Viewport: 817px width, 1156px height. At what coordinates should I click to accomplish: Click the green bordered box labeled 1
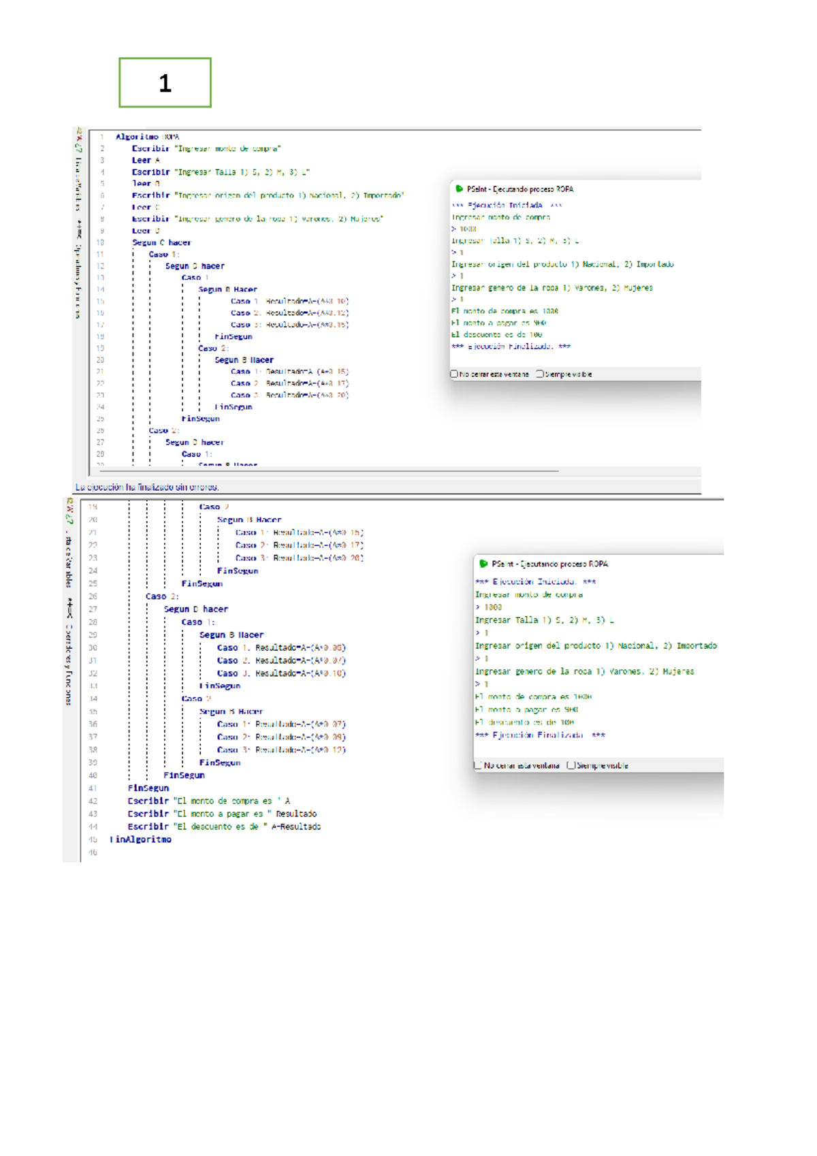coord(165,82)
